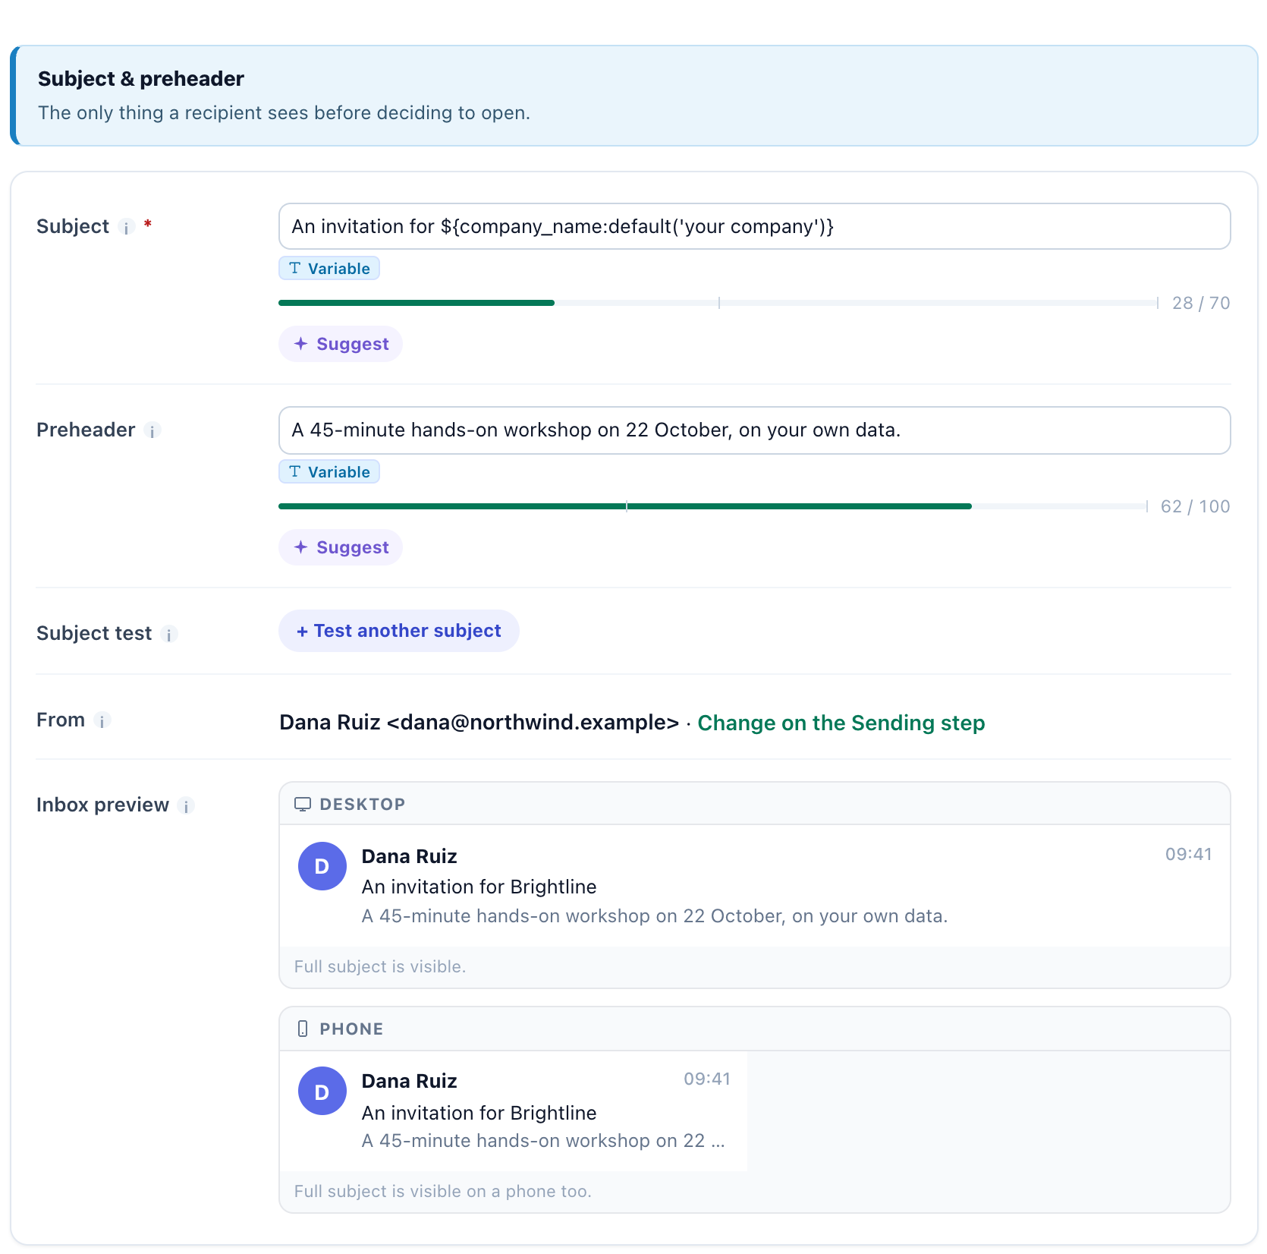Viewport: 1267px width, 1254px height.
Task: Focus the Subject input field
Action: pos(754,226)
